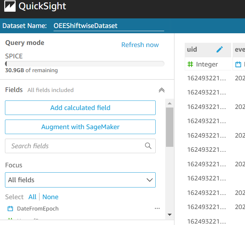Click the scroll up arrow in fields list
Viewport: 245px width, 225px height.
click(169, 103)
